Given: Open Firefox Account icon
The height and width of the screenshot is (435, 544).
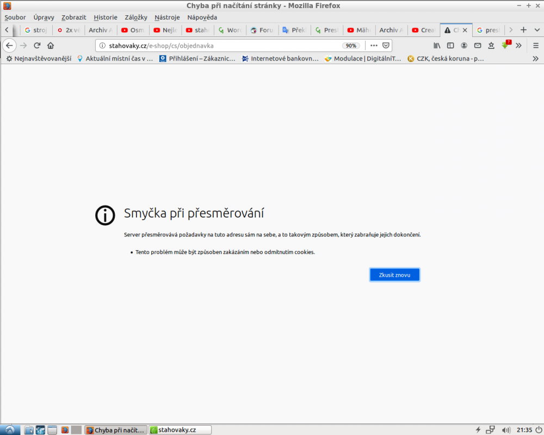Looking at the screenshot, I should (464, 46).
